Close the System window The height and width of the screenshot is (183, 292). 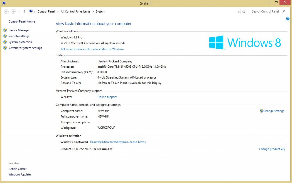(285, 2)
